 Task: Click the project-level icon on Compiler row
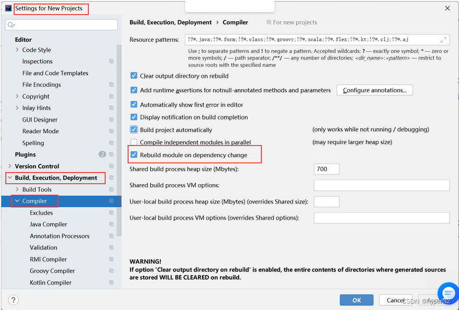(111, 201)
